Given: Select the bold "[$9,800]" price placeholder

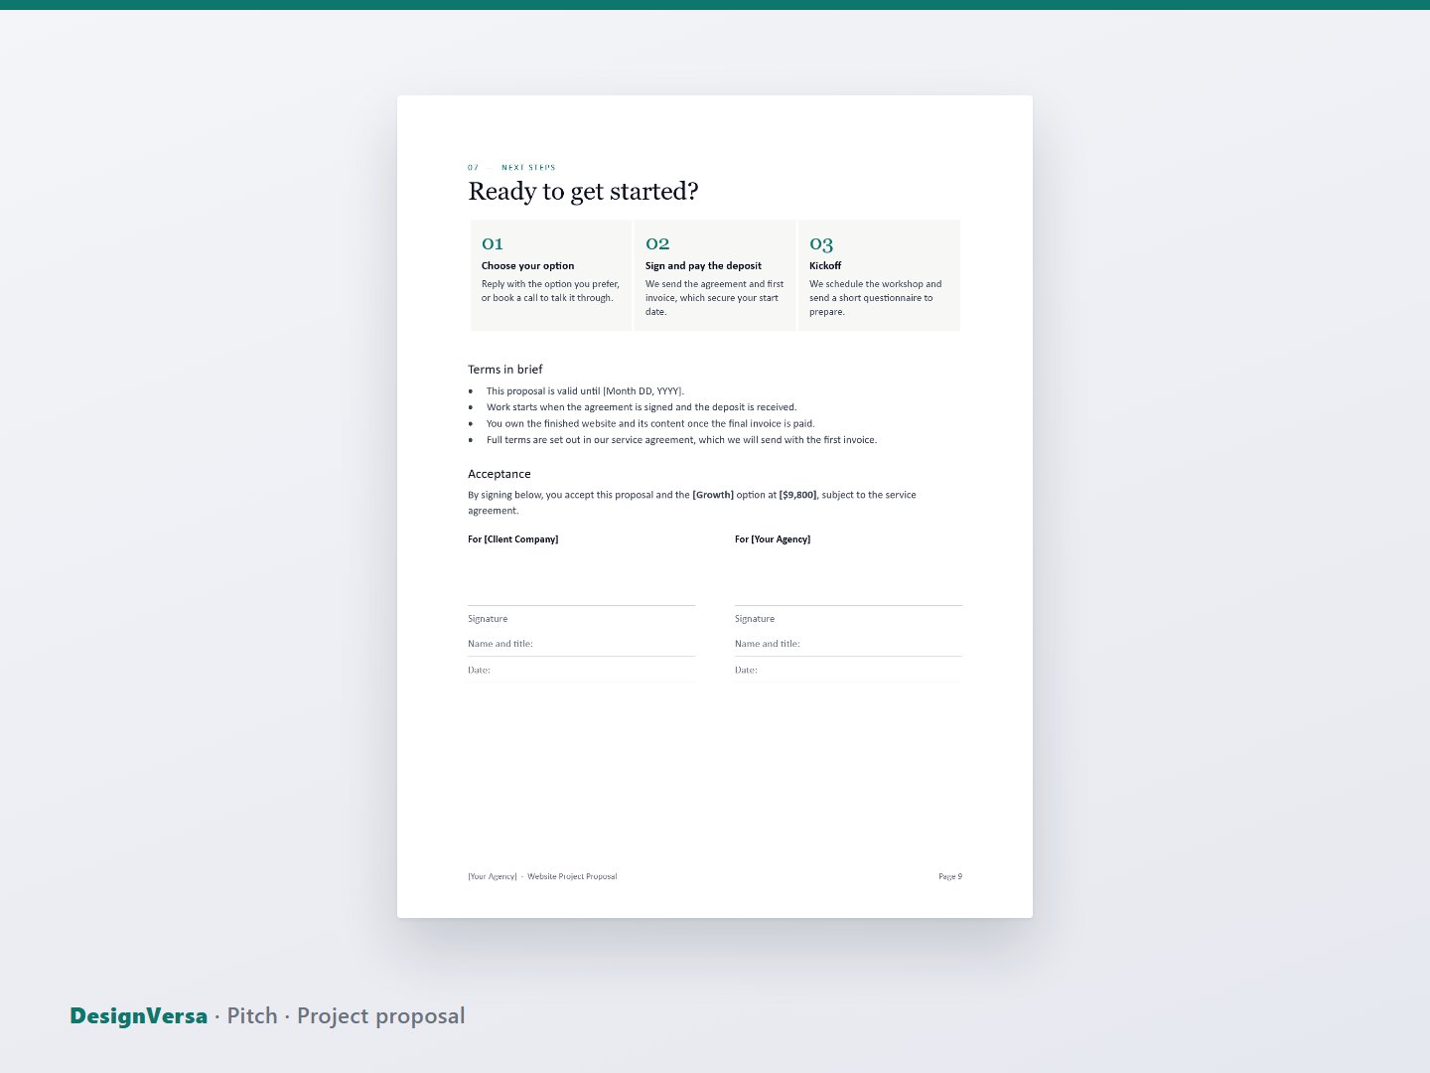Looking at the screenshot, I should (x=798, y=495).
